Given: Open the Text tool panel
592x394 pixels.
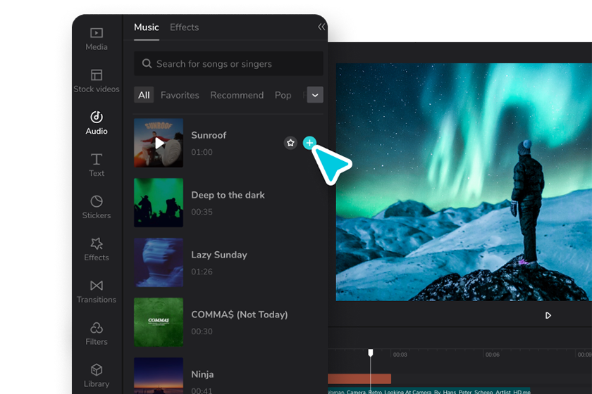Looking at the screenshot, I should pyautogui.click(x=97, y=165).
